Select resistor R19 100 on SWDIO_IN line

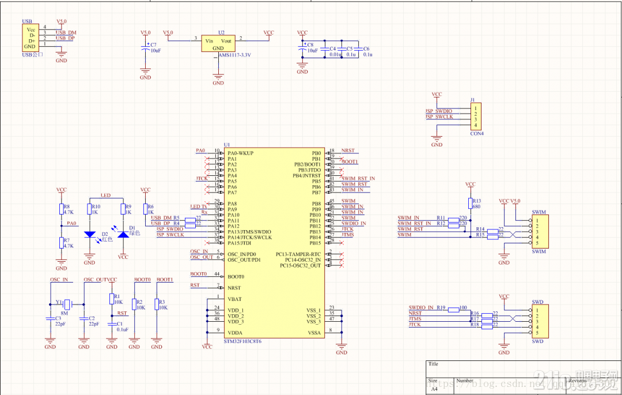click(x=453, y=310)
